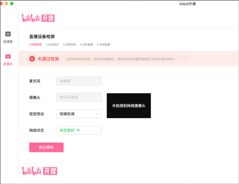This screenshot has height=184, width=239.
Task: Open the 麦克风 microphone selection field
Action: [79, 81]
